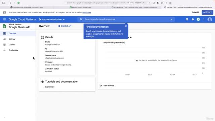The height and width of the screenshot is (121, 215).
Task: Open the Help question mark icon
Action: (192, 19)
